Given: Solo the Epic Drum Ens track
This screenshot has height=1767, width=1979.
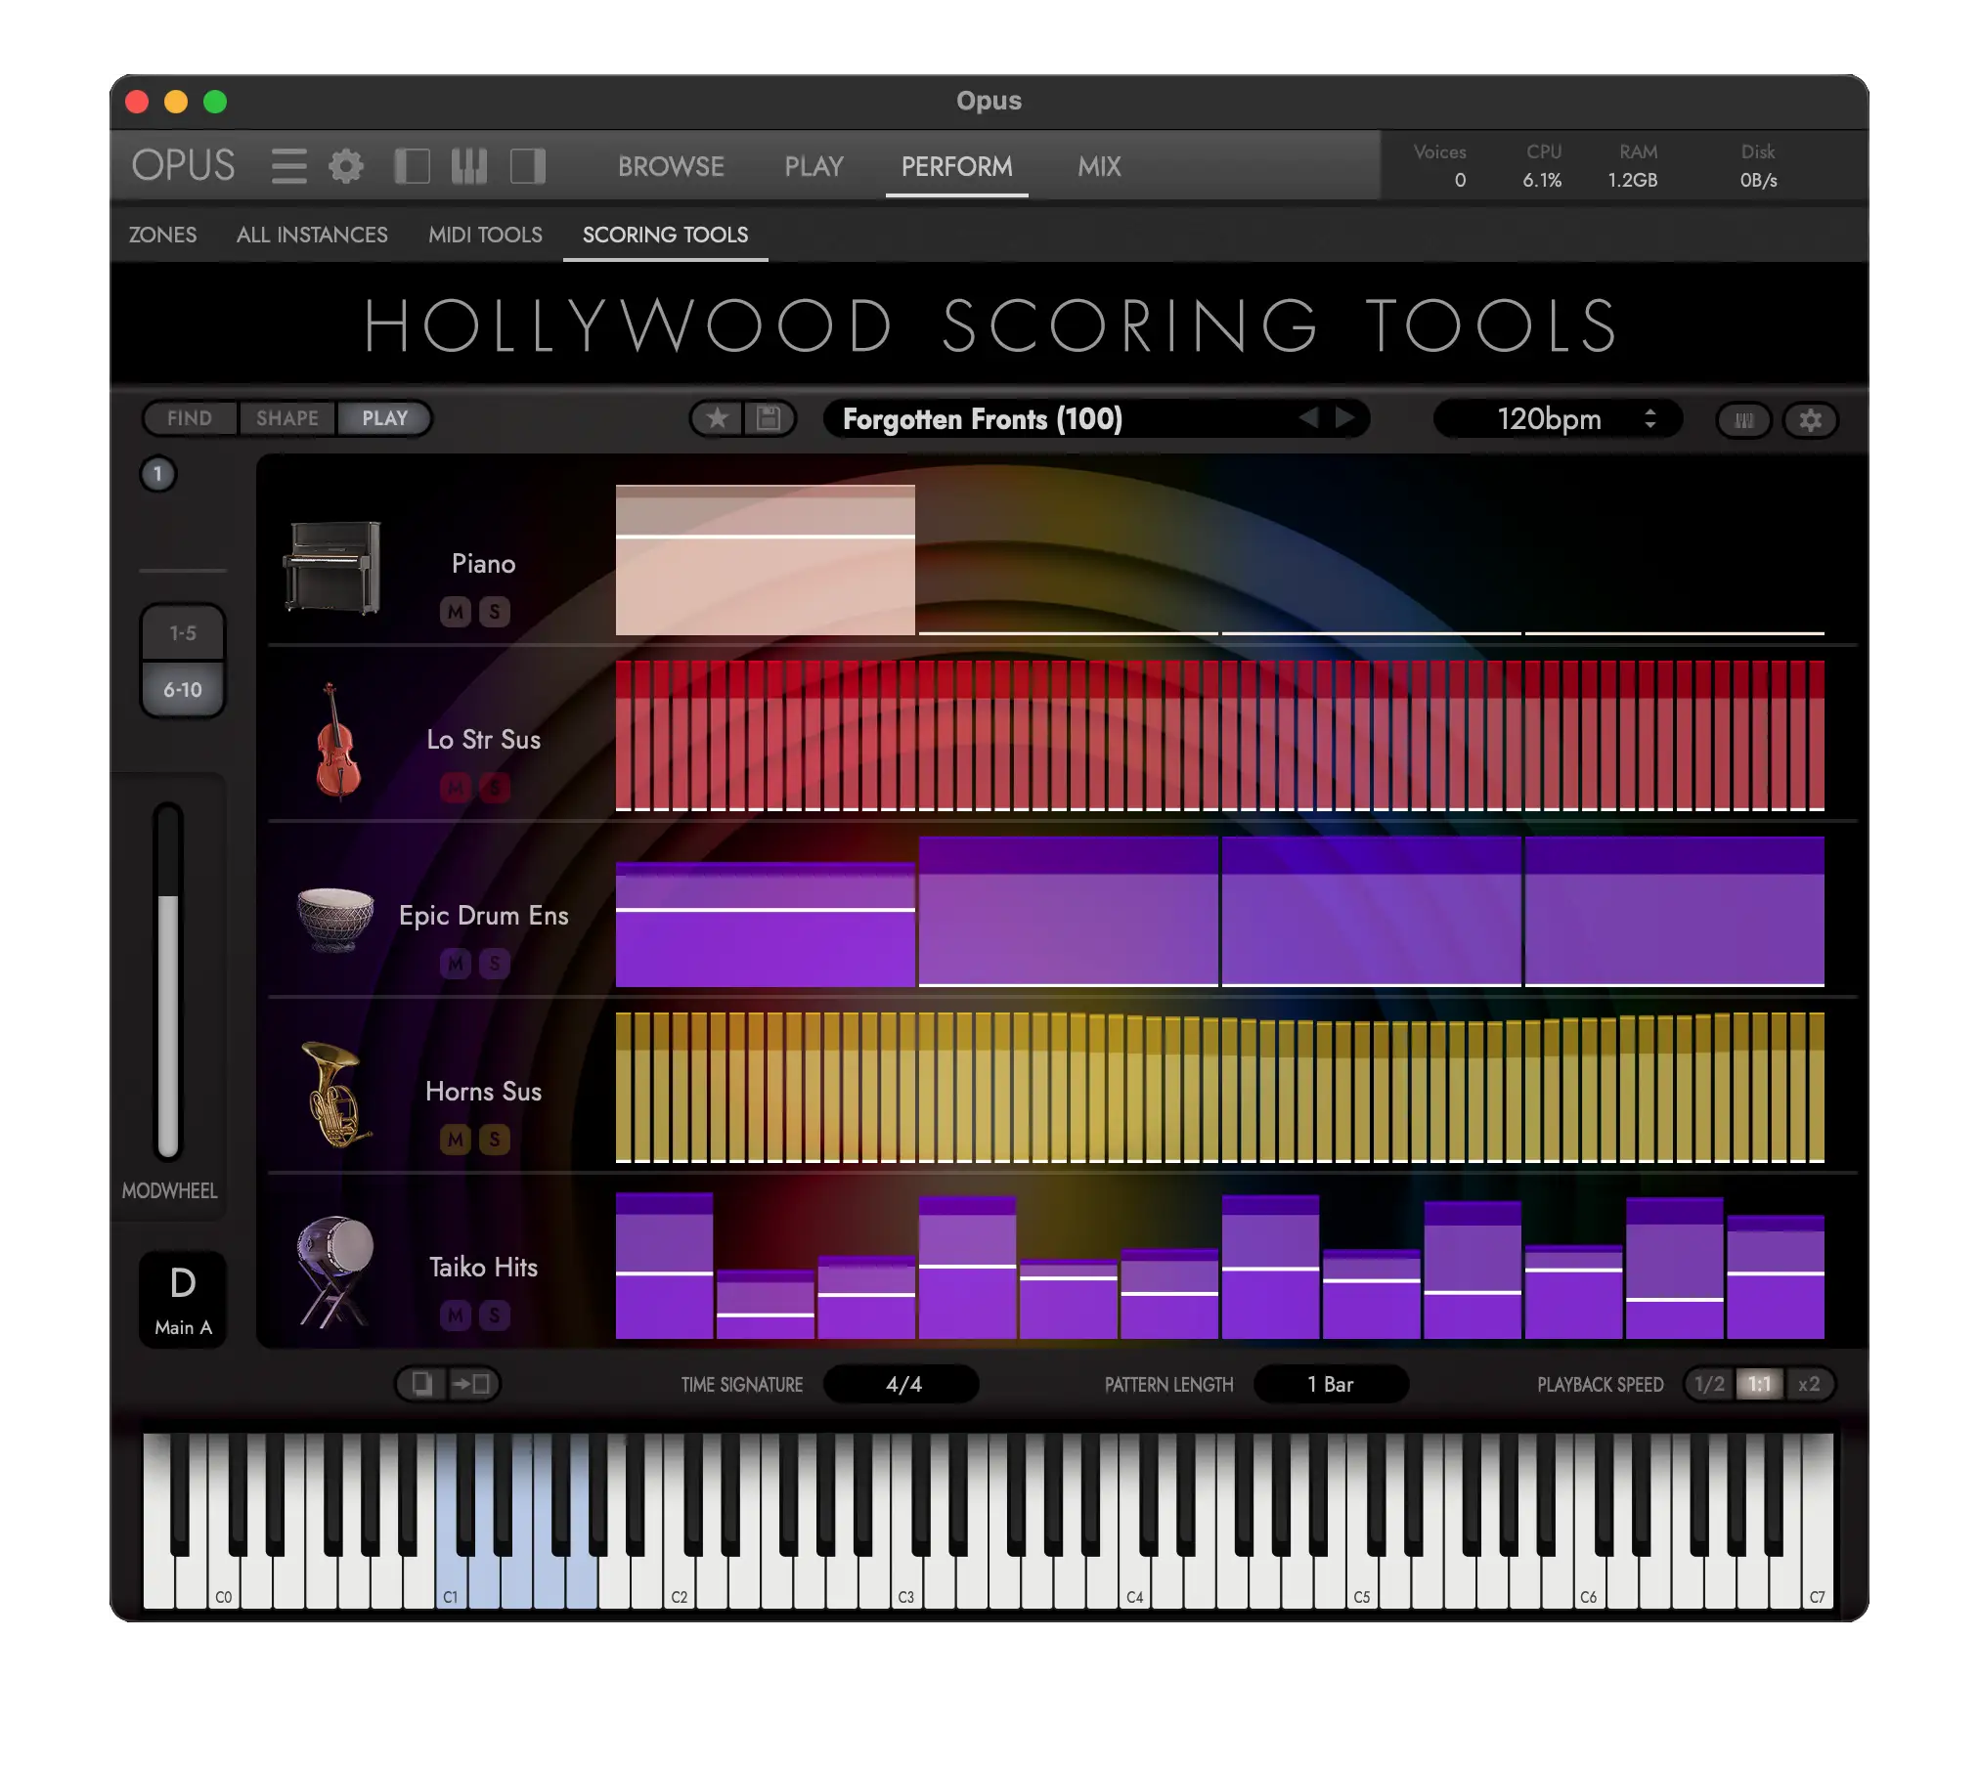Looking at the screenshot, I should pyautogui.click(x=495, y=964).
